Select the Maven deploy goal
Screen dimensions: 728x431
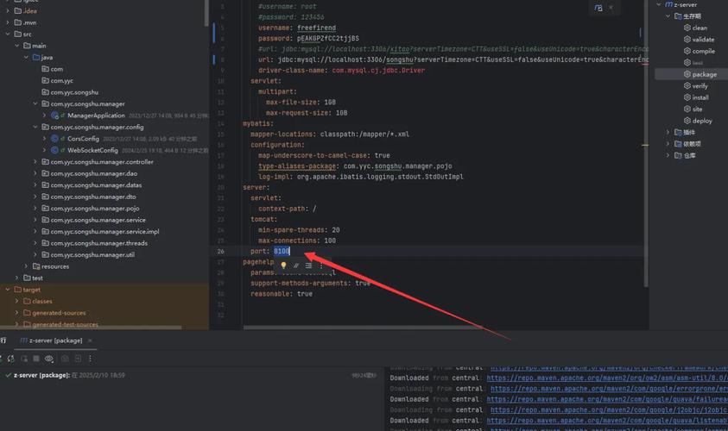701,121
